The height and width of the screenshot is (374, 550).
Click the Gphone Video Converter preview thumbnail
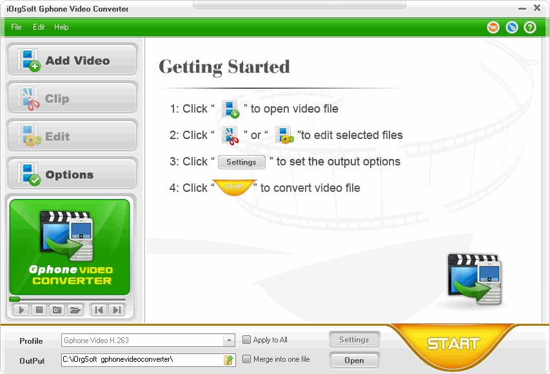click(x=70, y=247)
